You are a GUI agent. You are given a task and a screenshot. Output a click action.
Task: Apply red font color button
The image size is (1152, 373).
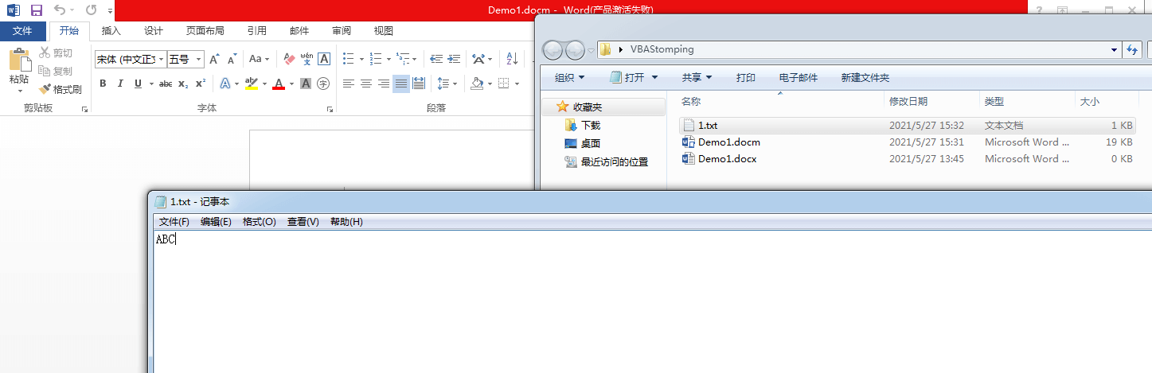[x=279, y=84]
